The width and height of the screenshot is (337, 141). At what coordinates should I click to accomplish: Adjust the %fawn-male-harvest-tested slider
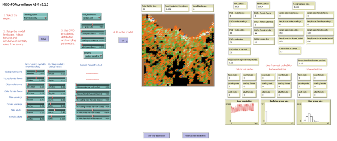(x=92, y=86)
